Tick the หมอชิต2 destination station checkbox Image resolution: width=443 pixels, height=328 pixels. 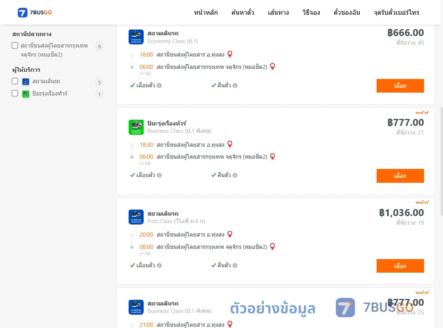tap(15, 46)
